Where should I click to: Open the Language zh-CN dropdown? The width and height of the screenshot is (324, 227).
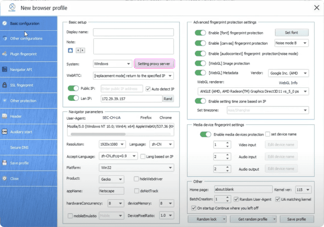click(x=162, y=144)
